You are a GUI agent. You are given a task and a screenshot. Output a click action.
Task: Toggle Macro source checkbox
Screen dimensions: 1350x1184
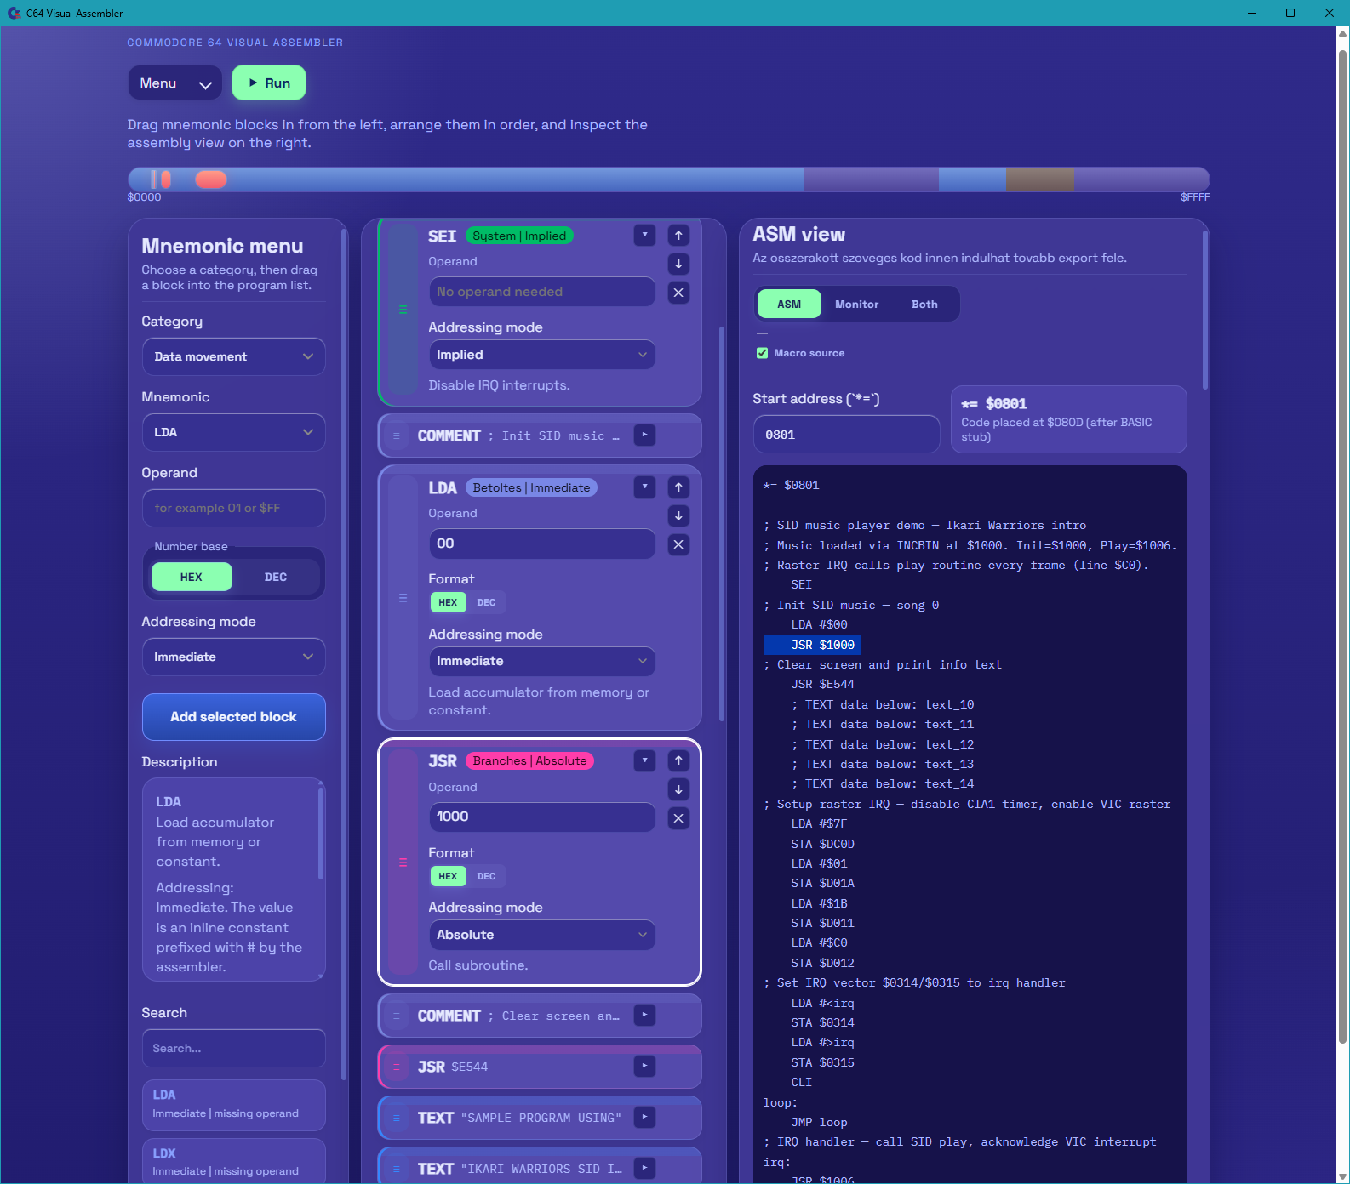pyautogui.click(x=763, y=353)
